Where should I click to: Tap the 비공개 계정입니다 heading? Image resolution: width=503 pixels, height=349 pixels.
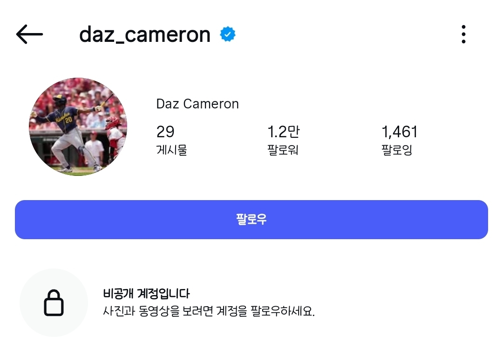click(146, 294)
